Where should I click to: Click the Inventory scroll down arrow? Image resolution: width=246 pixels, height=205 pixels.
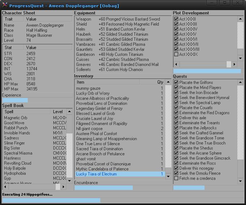click(168, 177)
